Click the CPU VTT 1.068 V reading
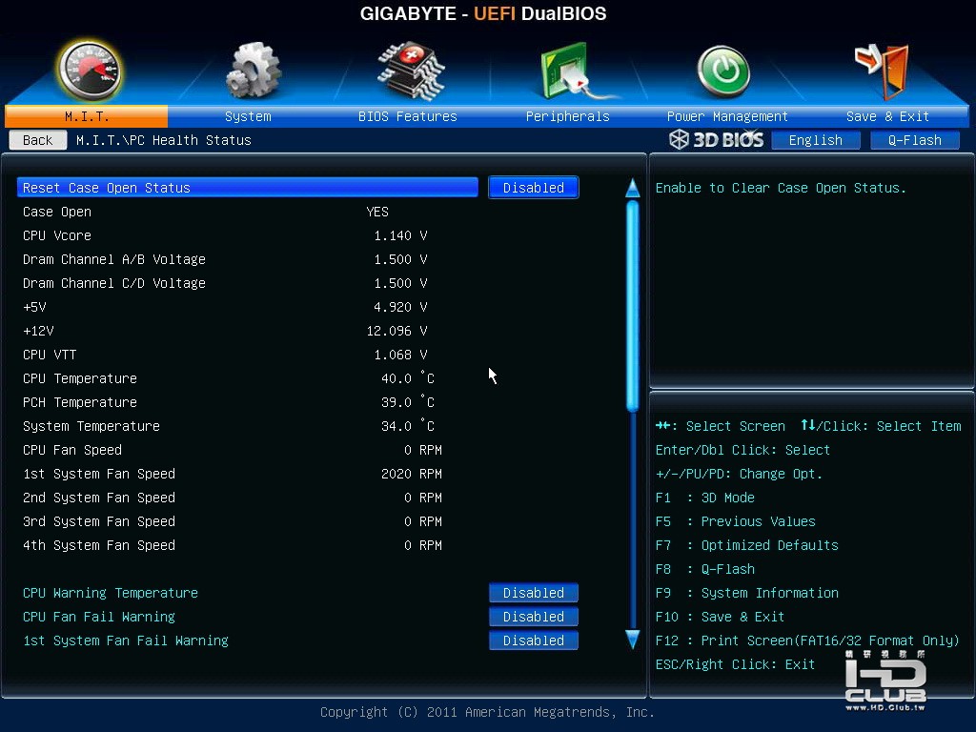The width and height of the screenshot is (976, 732). coord(400,355)
